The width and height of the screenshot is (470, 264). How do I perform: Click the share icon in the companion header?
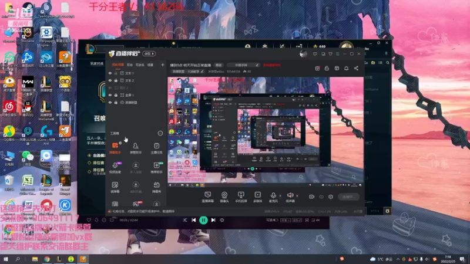pos(356,68)
